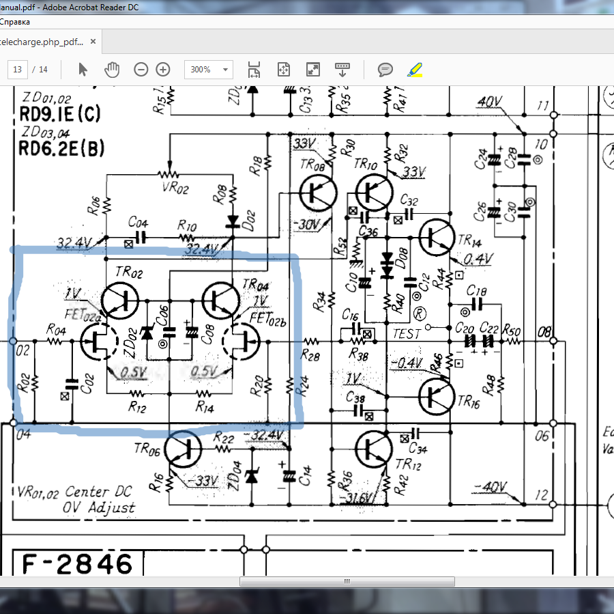Click the Fit Width scrolling mode icon
This screenshot has height=614, width=614.
[x=254, y=70]
